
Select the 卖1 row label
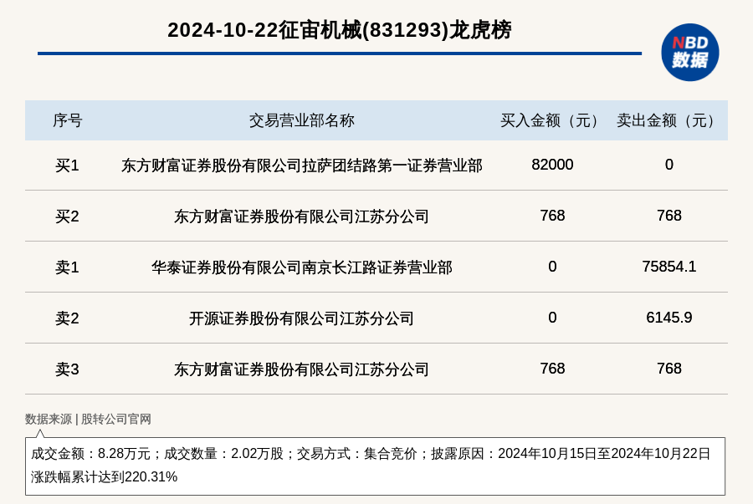[67, 267]
